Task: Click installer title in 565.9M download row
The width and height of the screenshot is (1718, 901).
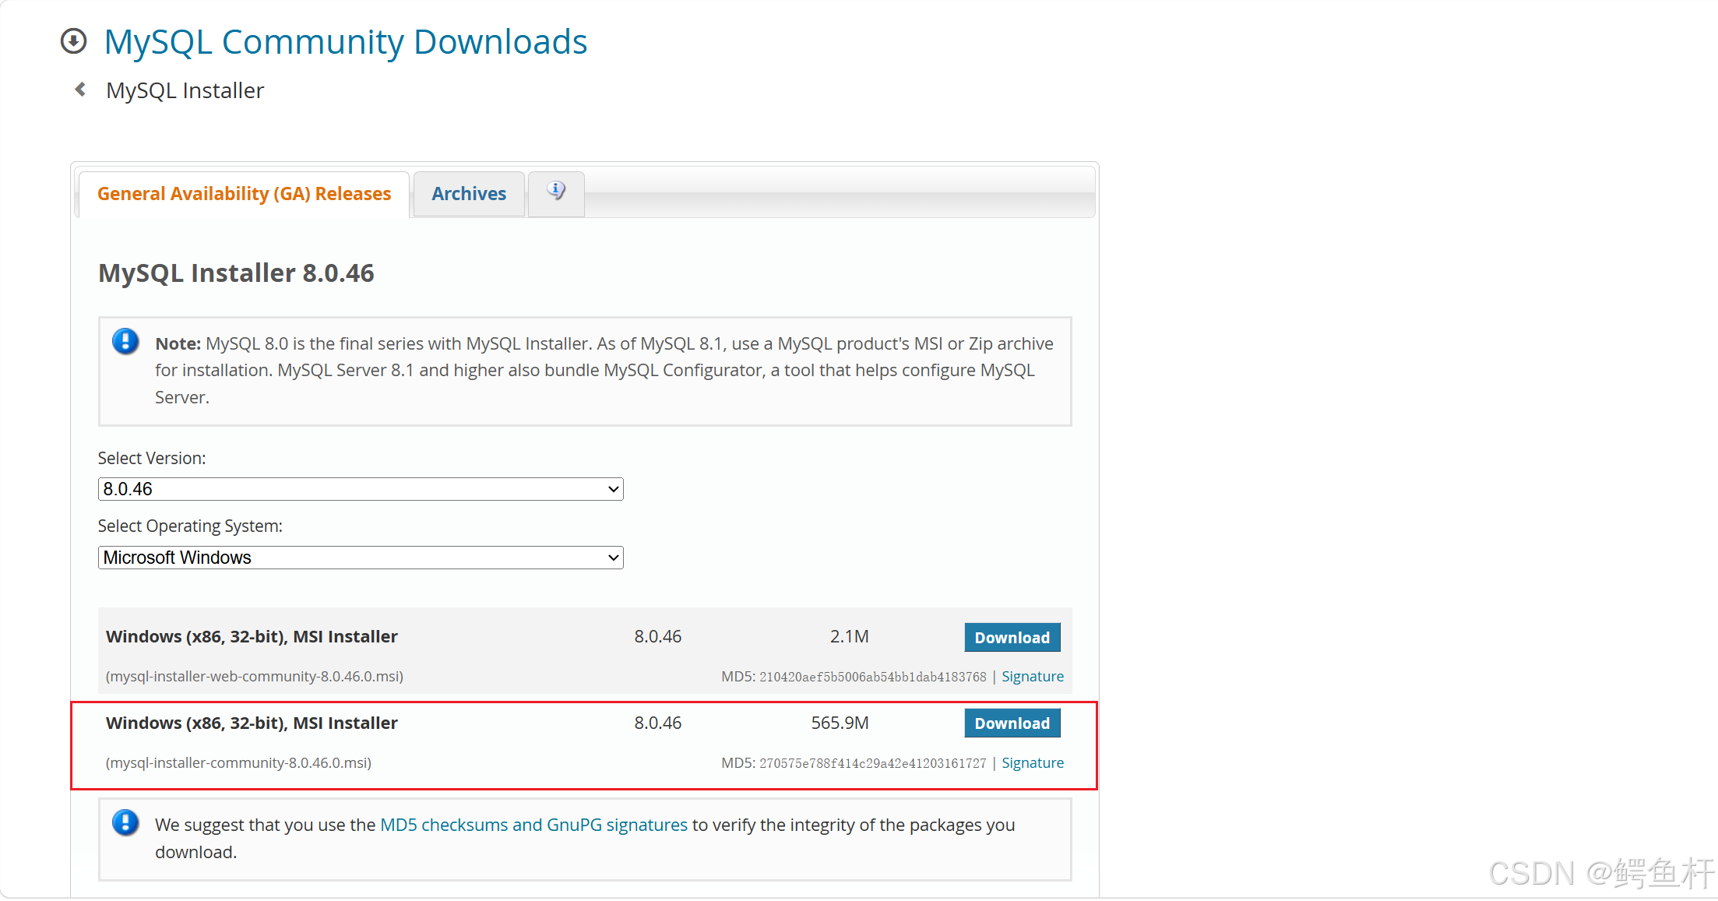Action: (x=252, y=723)
